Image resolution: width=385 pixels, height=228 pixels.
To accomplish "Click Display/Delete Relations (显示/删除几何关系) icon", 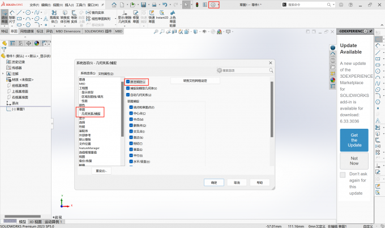I will pyautogui.click(x=125, y=16).
